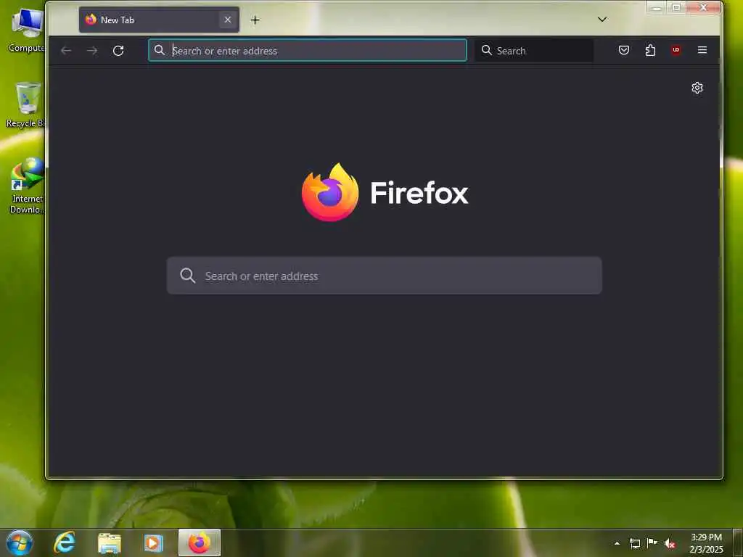Open the network tray icon
This screenshot has width=743, height=557.
pos(634,543)
